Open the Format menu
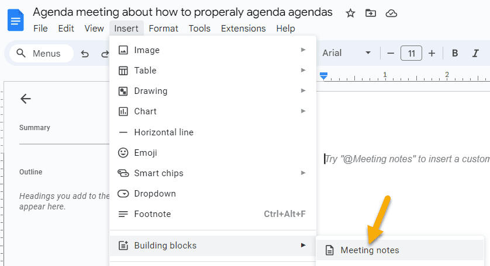 pos(164,29)
